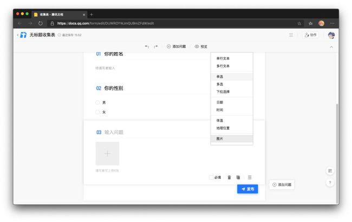This screenshot has width=352, height=222.
Task: Duplicate question 03 with copy icon
Action: pyautogui.click(x=238, y=178)
